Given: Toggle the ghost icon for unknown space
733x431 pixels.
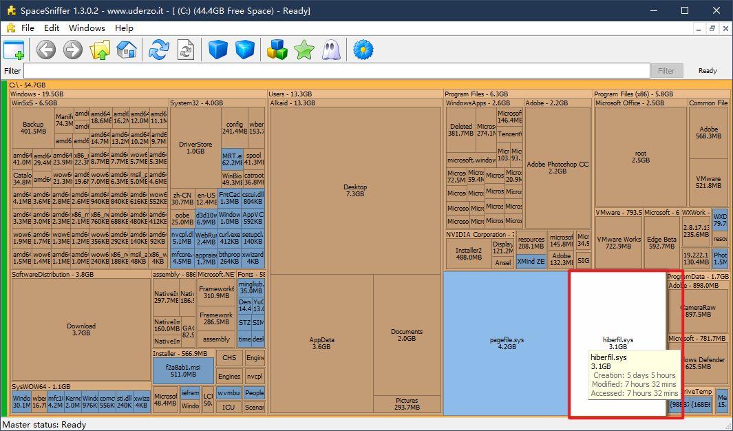Looking at the screenshot, I should coord(330,50).
